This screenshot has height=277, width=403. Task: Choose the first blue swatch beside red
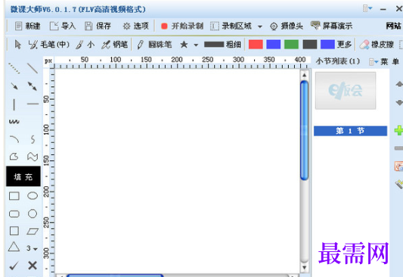(x=274, y=44)
